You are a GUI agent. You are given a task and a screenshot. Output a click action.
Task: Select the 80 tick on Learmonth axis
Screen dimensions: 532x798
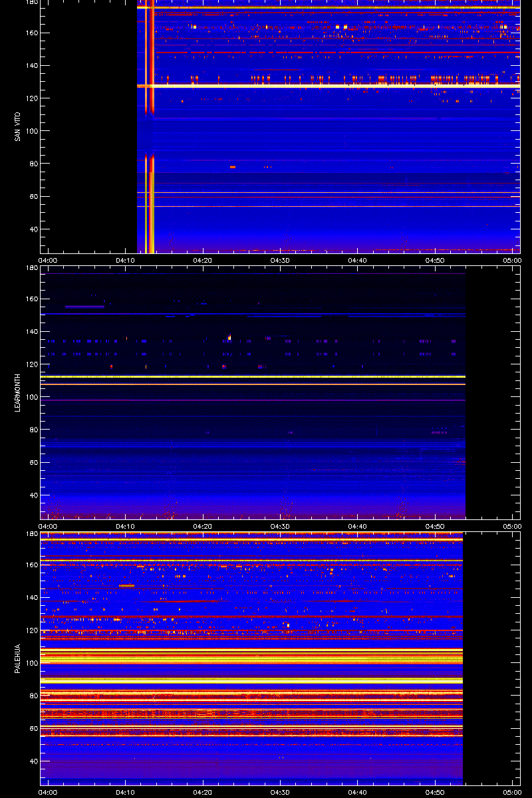(x=33, y=430)
